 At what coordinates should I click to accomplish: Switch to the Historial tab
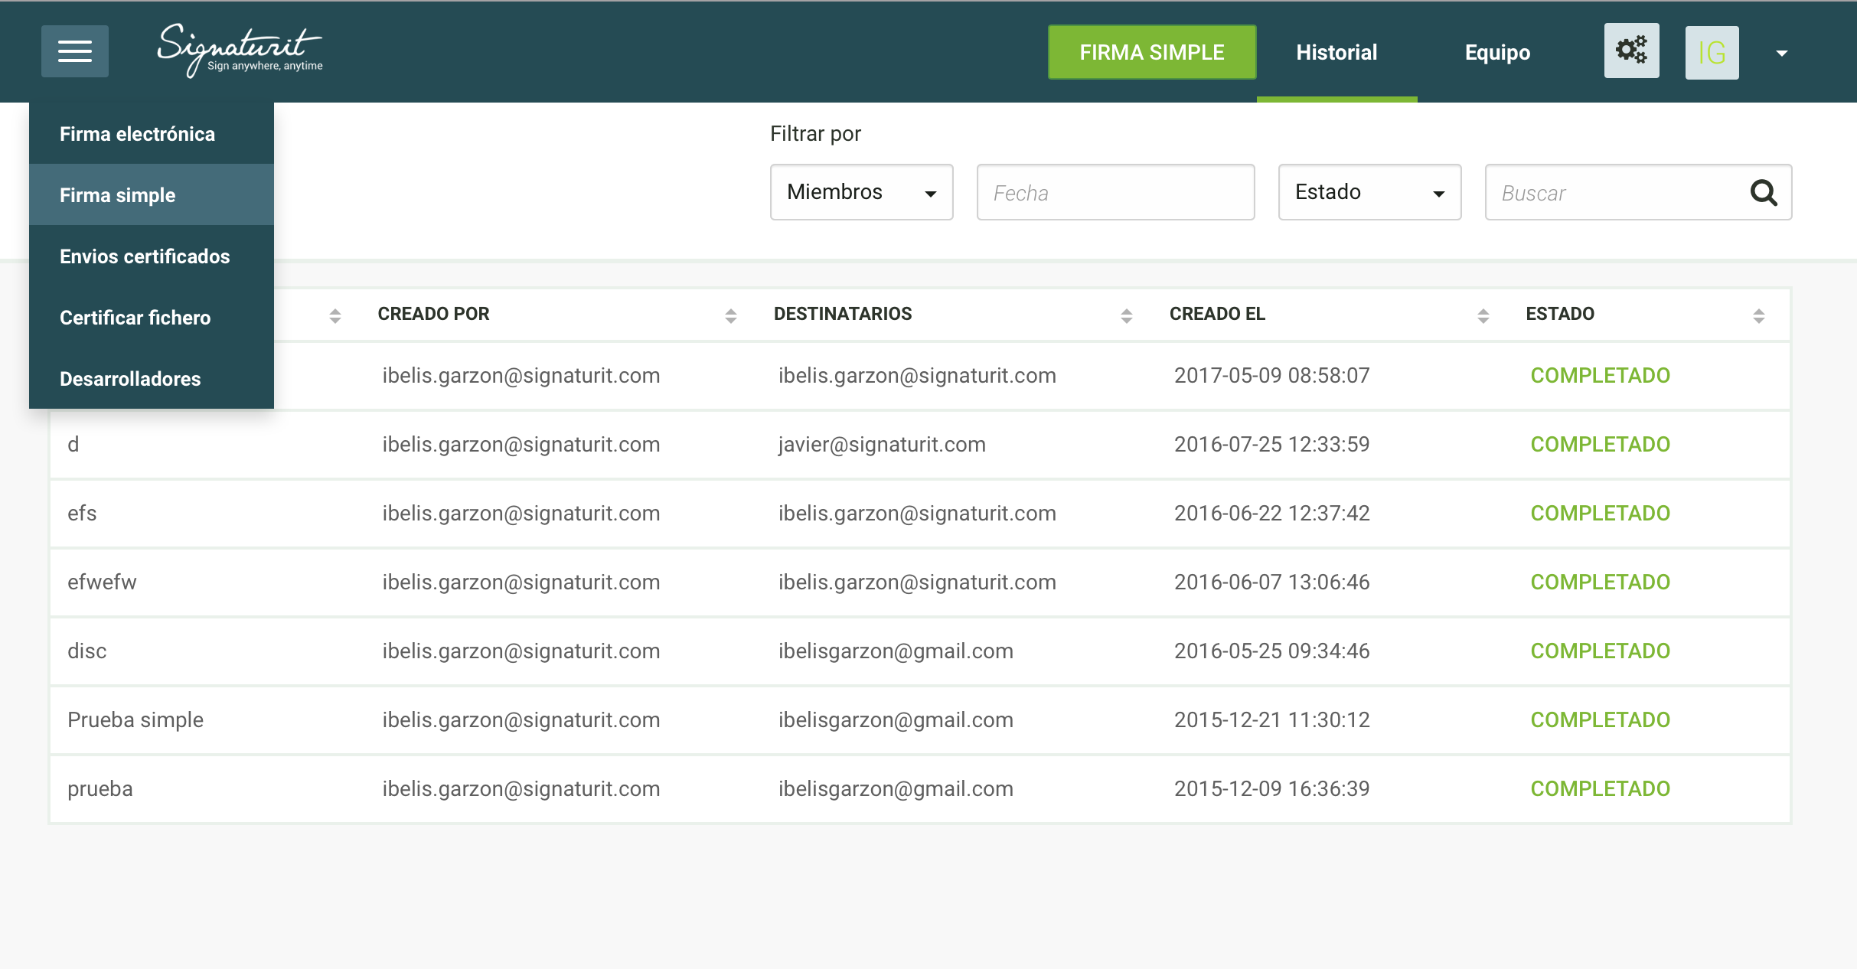[x=1336, y=52]
